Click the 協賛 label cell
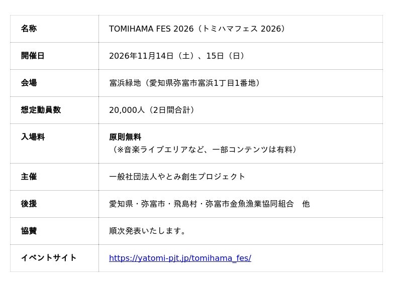 54,231
